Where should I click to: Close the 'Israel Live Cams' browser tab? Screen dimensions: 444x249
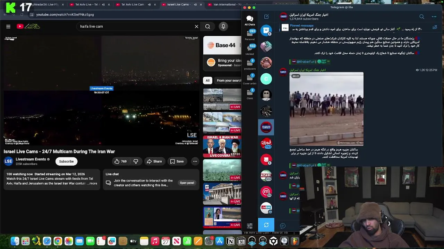coord(201,4)
